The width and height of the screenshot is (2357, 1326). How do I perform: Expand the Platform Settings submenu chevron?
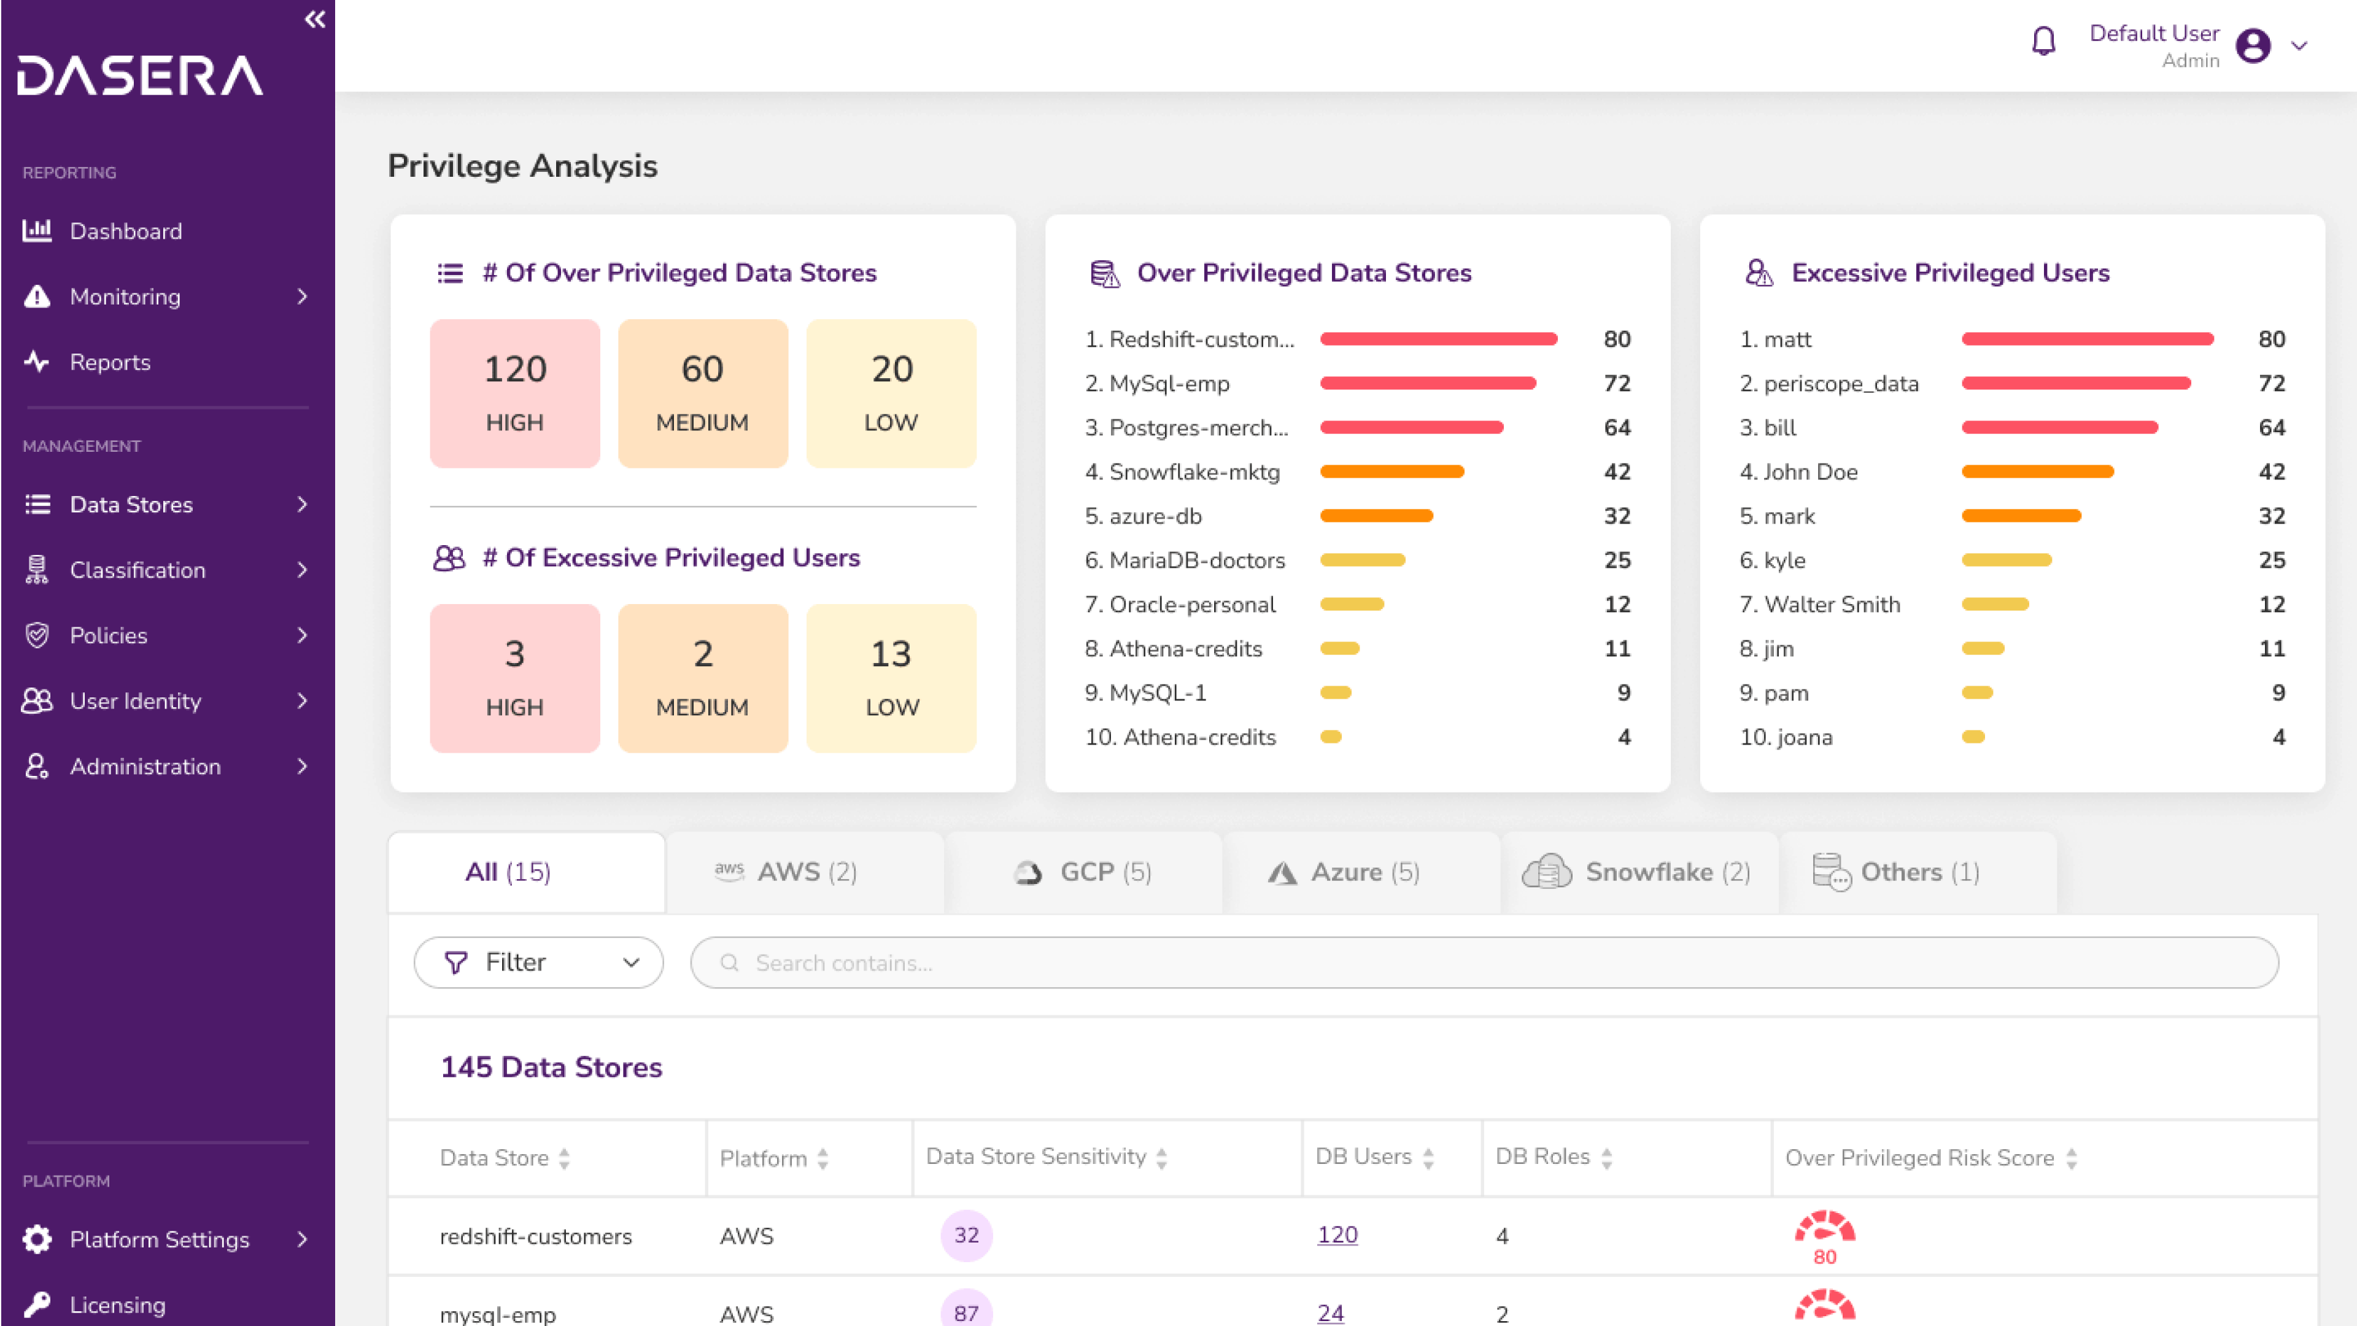(302, 1239)
